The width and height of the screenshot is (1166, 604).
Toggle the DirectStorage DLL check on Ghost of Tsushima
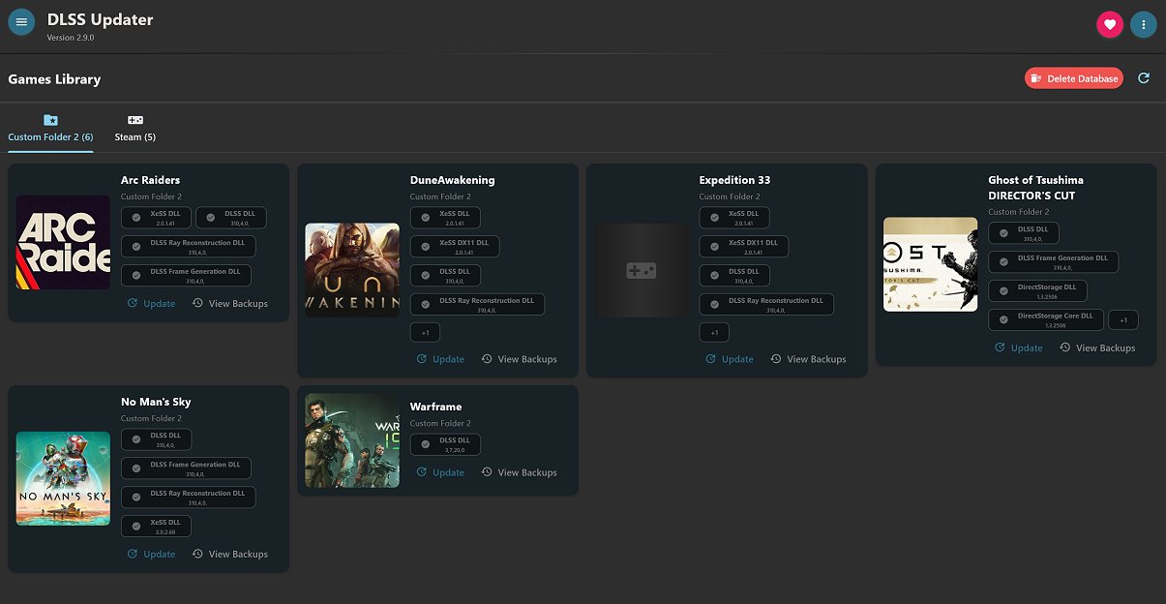(1003, 289)
